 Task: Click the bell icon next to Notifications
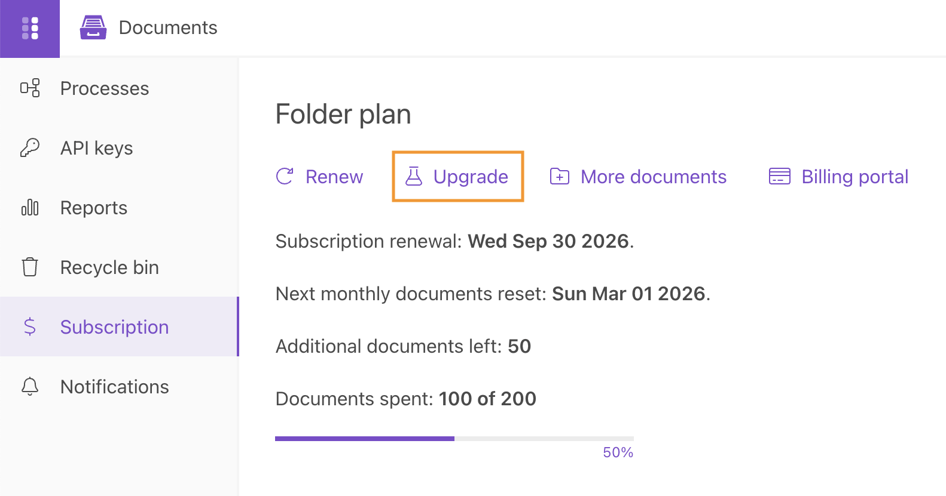coord(30,386)
